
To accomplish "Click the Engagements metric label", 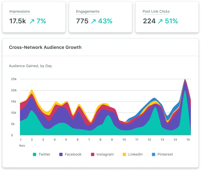I will (88, 12).
